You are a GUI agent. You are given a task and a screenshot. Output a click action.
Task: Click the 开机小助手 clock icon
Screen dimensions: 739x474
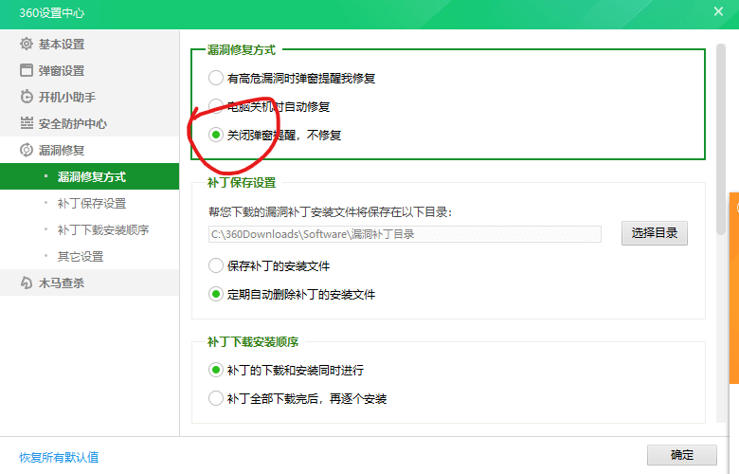(x=27, y=98)
